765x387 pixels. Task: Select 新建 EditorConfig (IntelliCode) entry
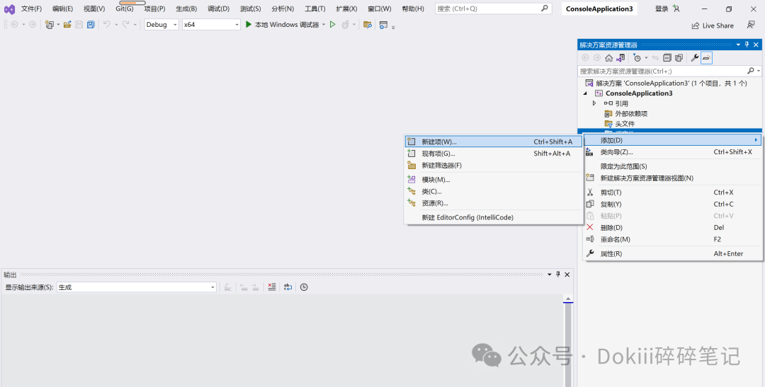(x=494, y=217)
